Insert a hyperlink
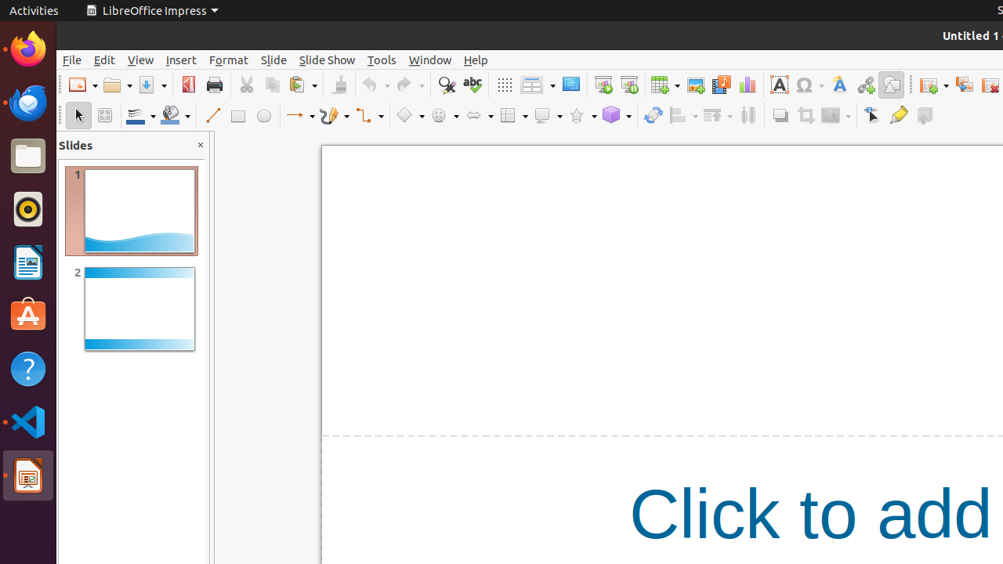The height and width of the screenshot is (564, 1003). click(866, 85)
